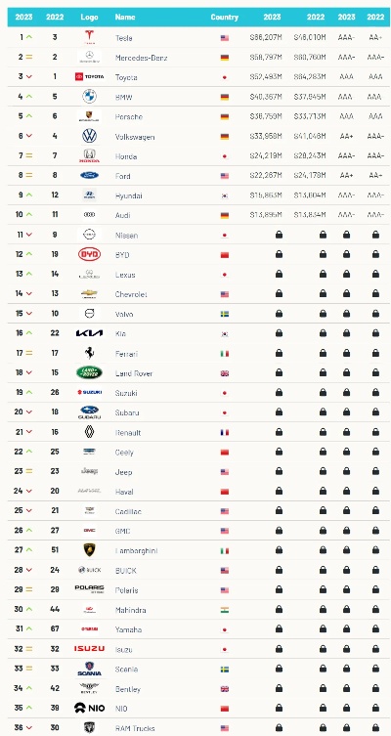The height and width of the screenshot is (736, 391).
Task: Sort by the Country column header
Action: coord(225,17)
